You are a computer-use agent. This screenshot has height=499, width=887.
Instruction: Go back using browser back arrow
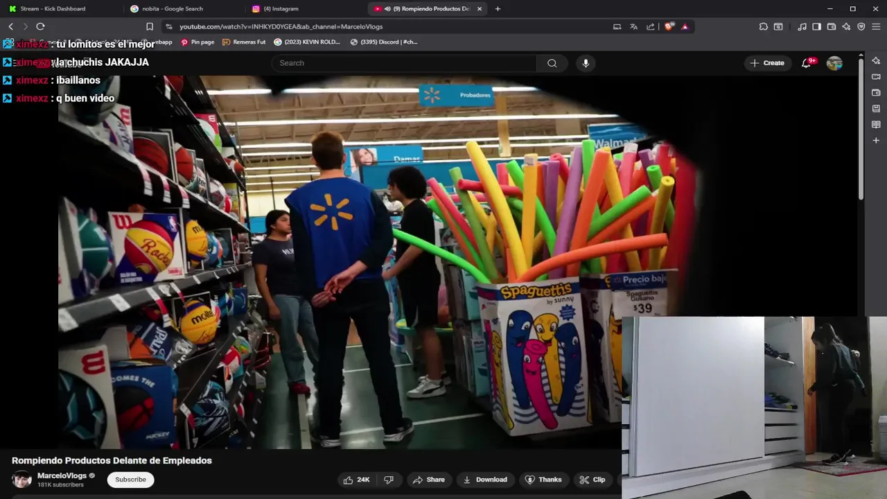pos(10,26)
